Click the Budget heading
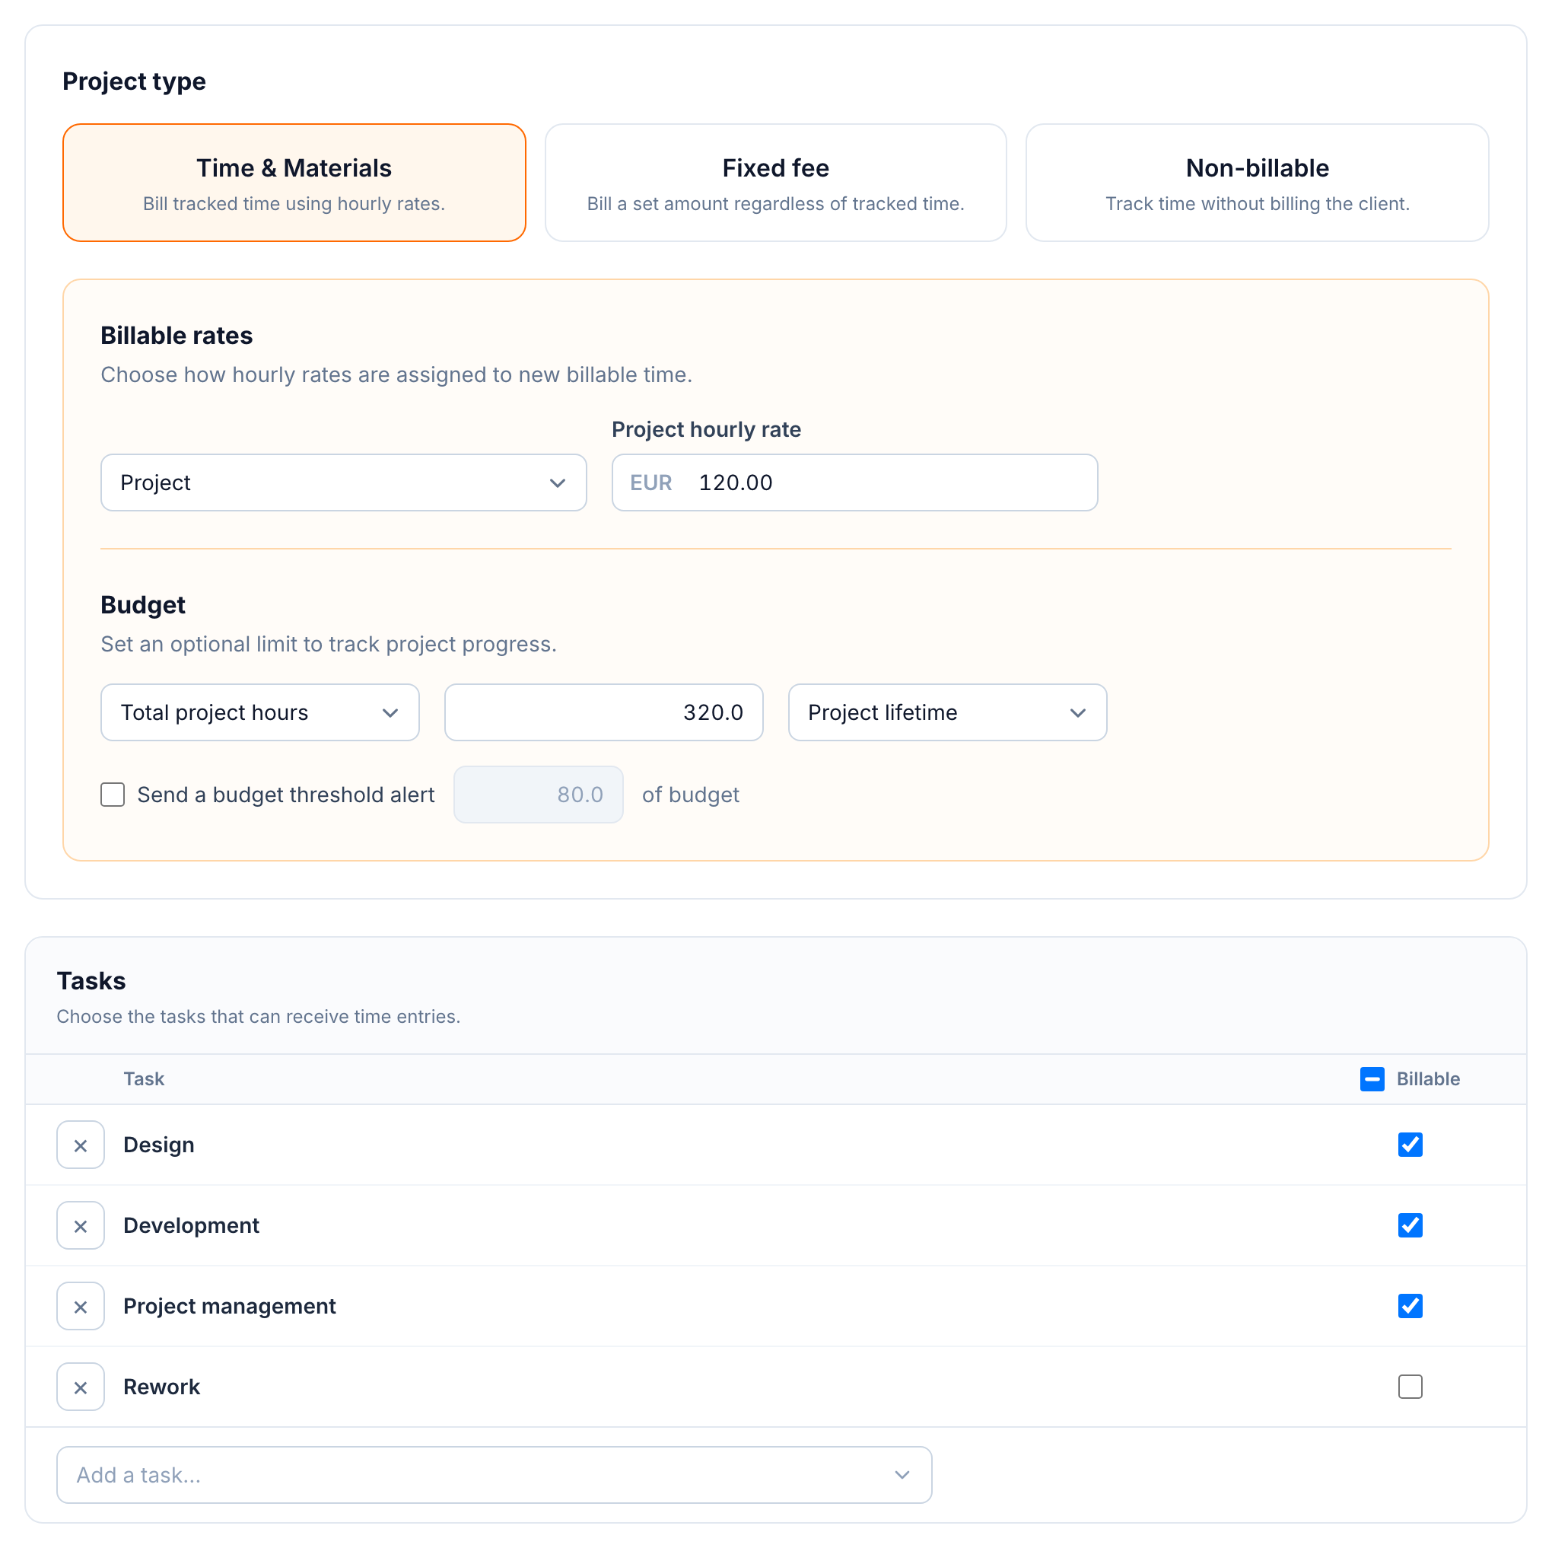 click(x=143, y=604)
